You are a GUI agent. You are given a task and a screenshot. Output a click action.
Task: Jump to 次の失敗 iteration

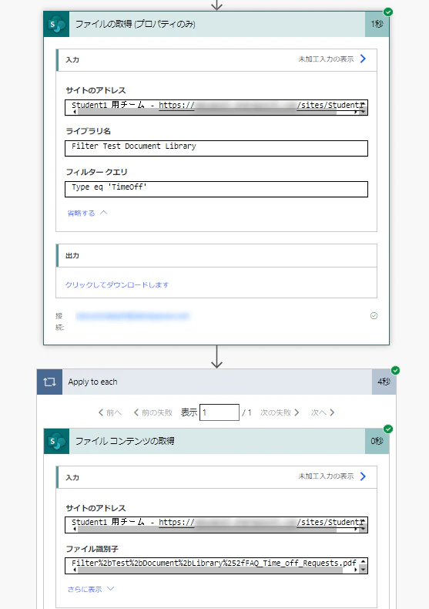coord(280,412)
